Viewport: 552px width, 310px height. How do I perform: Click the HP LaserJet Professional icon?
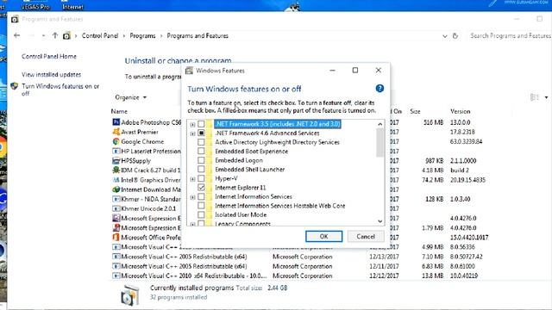(116, 152)
